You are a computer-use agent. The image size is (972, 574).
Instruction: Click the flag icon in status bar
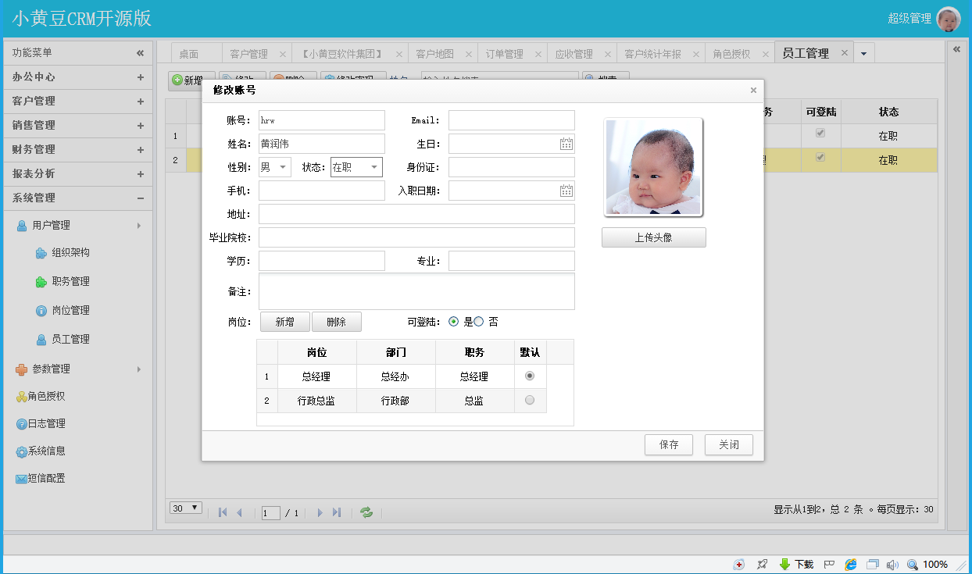pyautogui.click(x=830, y=564)
